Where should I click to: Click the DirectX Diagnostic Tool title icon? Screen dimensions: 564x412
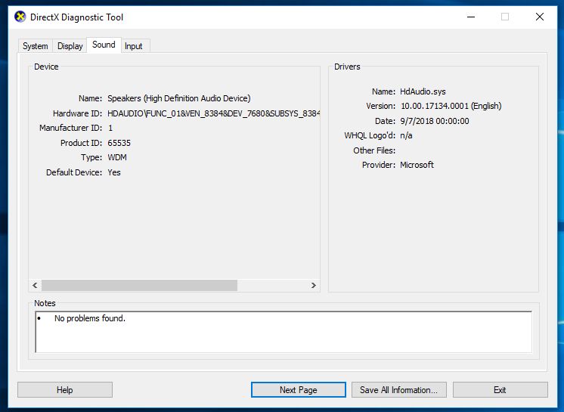20,17
